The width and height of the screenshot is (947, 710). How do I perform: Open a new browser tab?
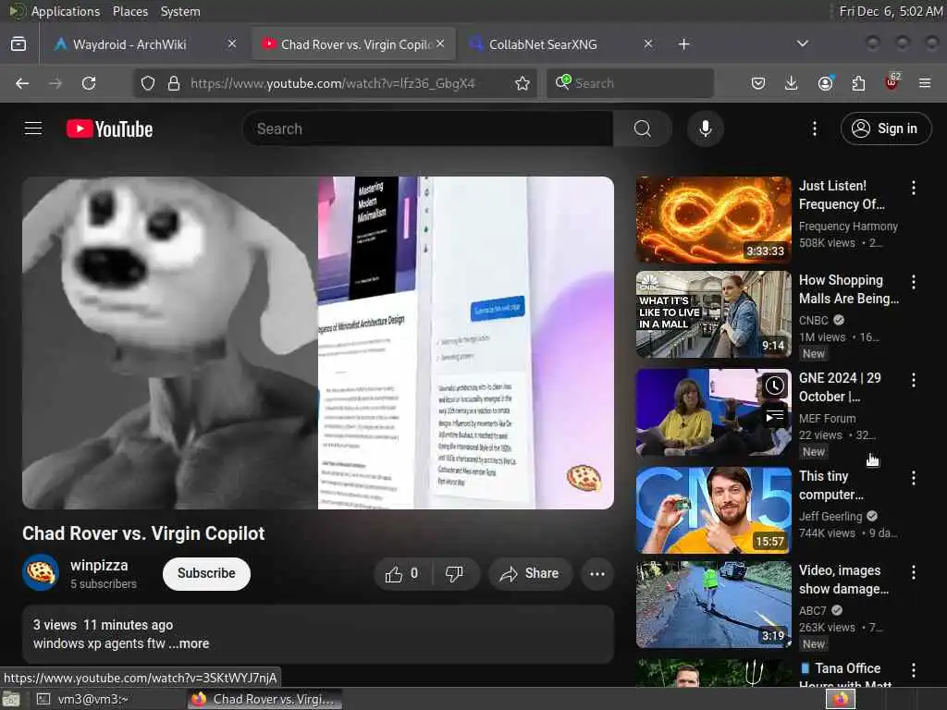pos(683,44)
